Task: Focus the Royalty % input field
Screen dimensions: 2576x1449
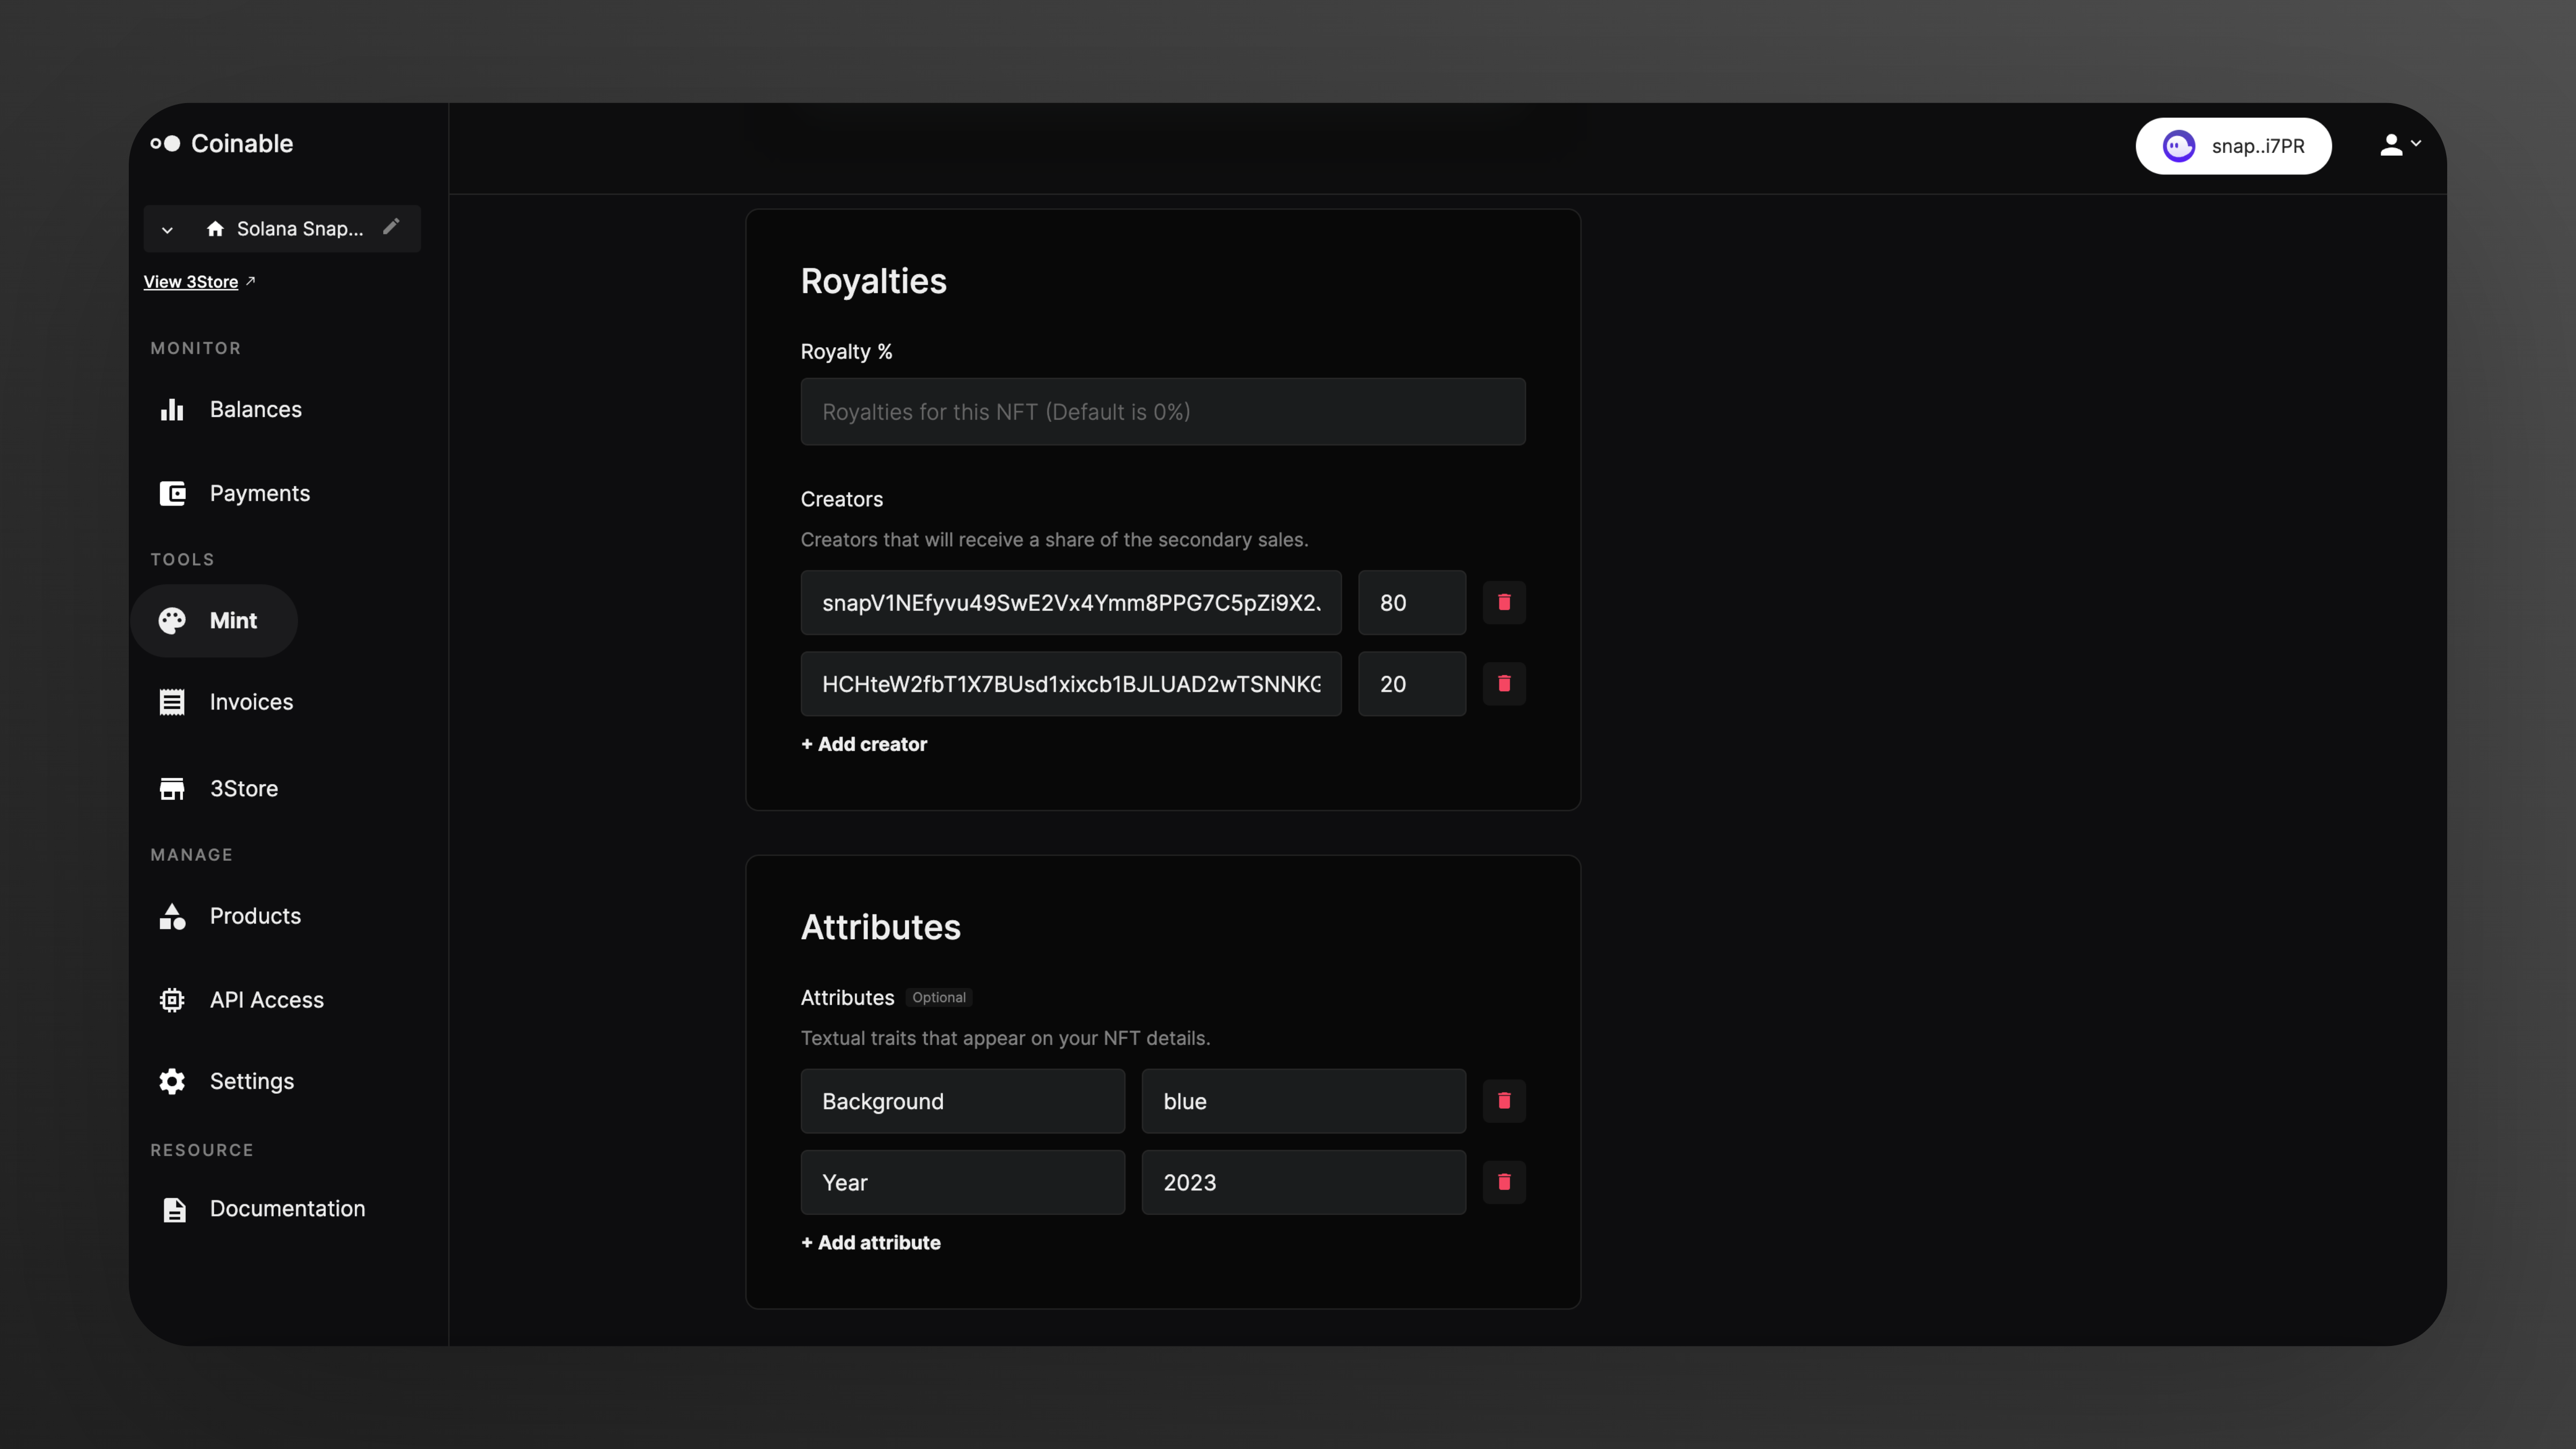Action: pyautogui.click(x=1162, y=412)
